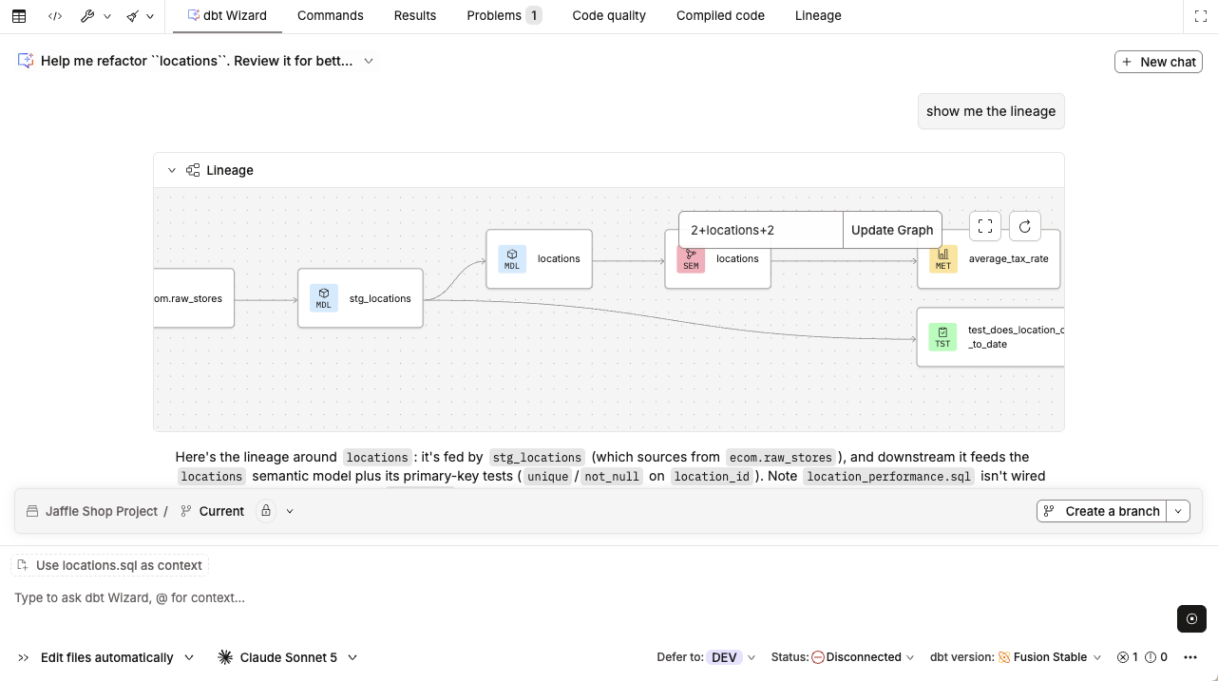The image size is (1218, 681).
Task: Click the SEM icon on locations semantic node
Action: [x=691, y=259]
